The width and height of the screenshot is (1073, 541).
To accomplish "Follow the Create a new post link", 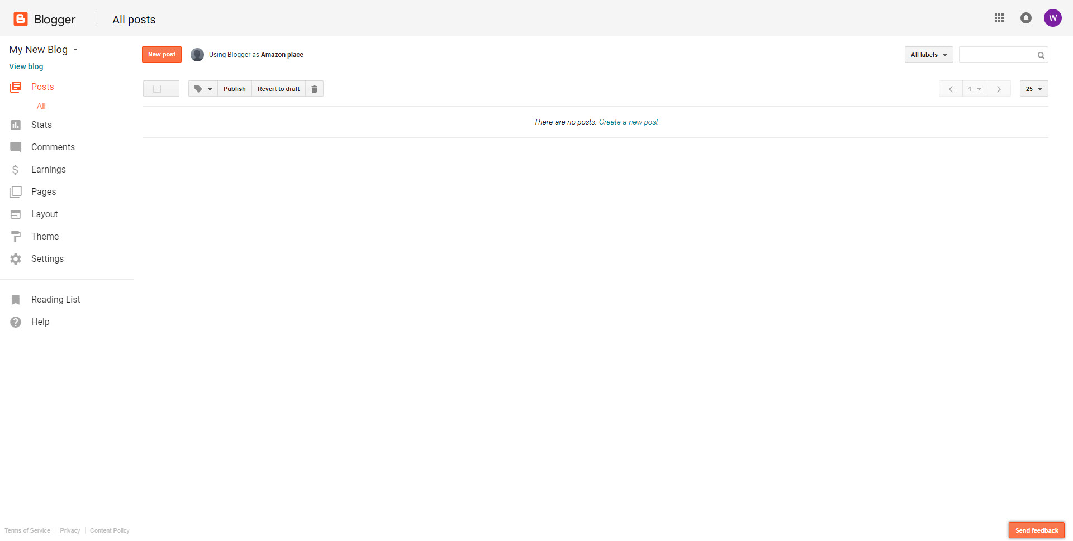I will pyautogui.click(x=628, y=122).
